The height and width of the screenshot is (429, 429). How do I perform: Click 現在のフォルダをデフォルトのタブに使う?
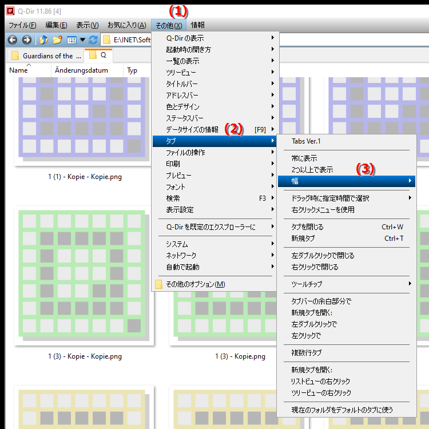click(347, 410)
